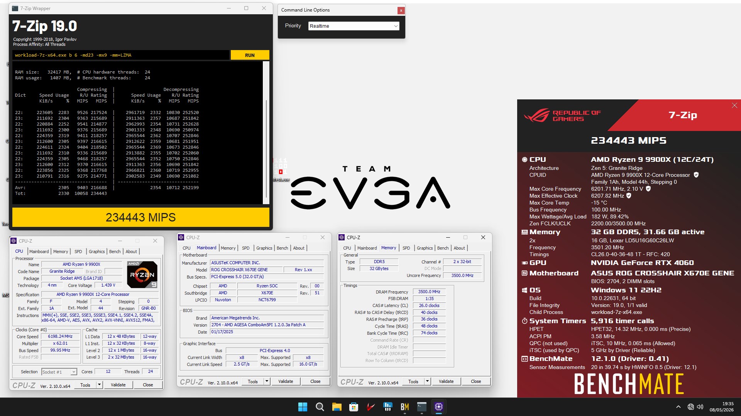Click the Memory icon in BenchMate panel
Viewport: 741px width, 416px height.
click(x=524, y=232)
